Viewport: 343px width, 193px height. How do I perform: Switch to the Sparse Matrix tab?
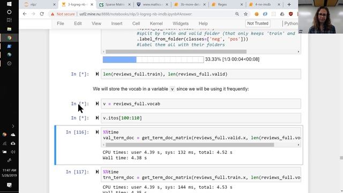tap(114, 4)
